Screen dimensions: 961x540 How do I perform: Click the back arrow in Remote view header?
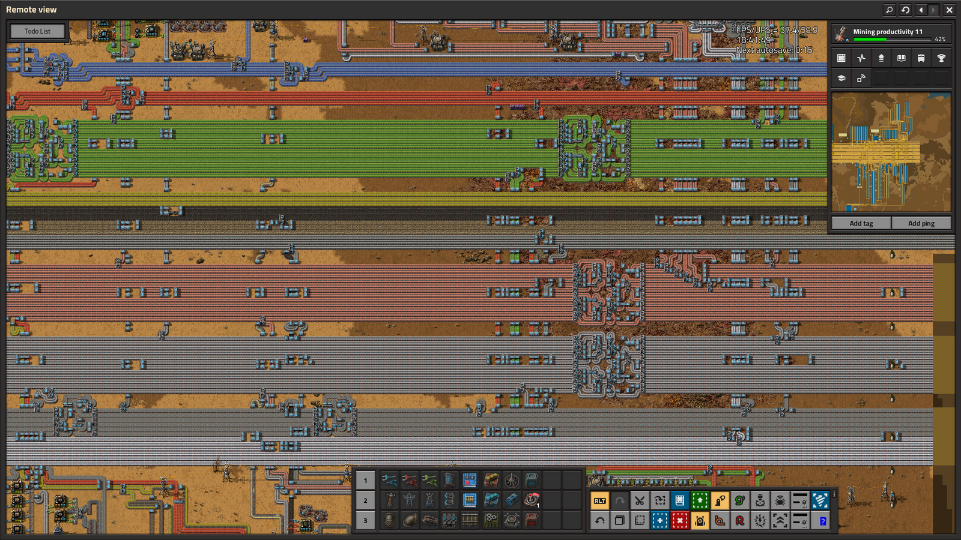[x=920, y=10]
